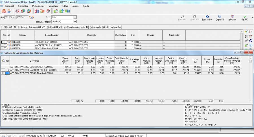Viewport: 254px width, 137px height.
Task: Expand the Tabela de Preços dropdown
Action: [x=75, y=22]
